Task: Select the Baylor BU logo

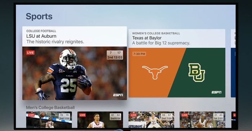Action: (x=197, y=72)
